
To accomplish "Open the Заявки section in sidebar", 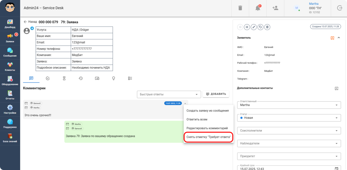I will (x=10, y=38).
